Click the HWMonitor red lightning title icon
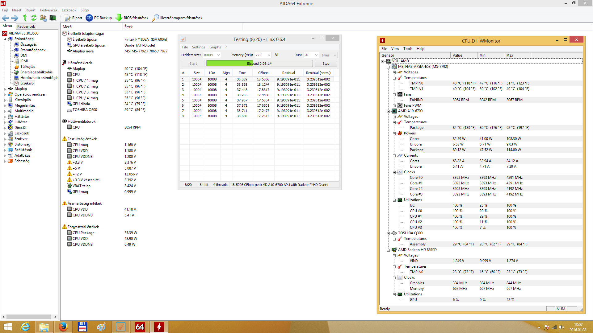 [x=382, y=41]
